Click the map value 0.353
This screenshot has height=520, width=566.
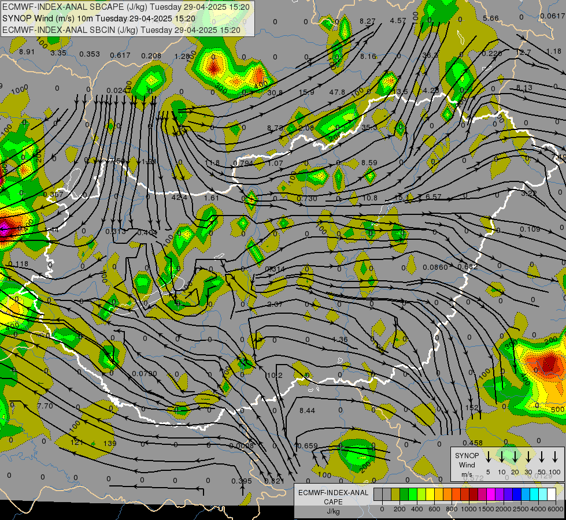[x=89, y=54]
